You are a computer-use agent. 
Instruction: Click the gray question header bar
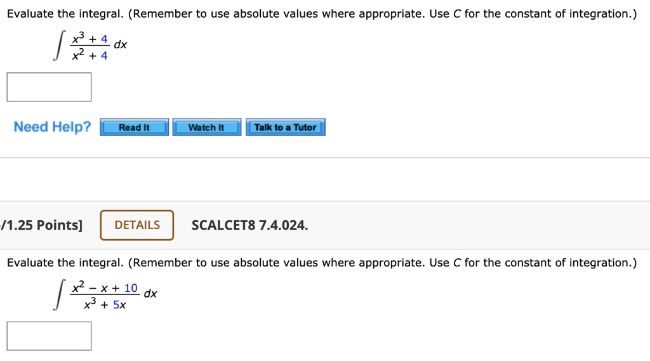(x=325, y=225)
